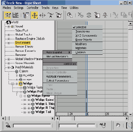Click the Delete Time toolbar icon
Image resolution: width=133 pixels, height=132 pixels.
click(x=80, y=15)
